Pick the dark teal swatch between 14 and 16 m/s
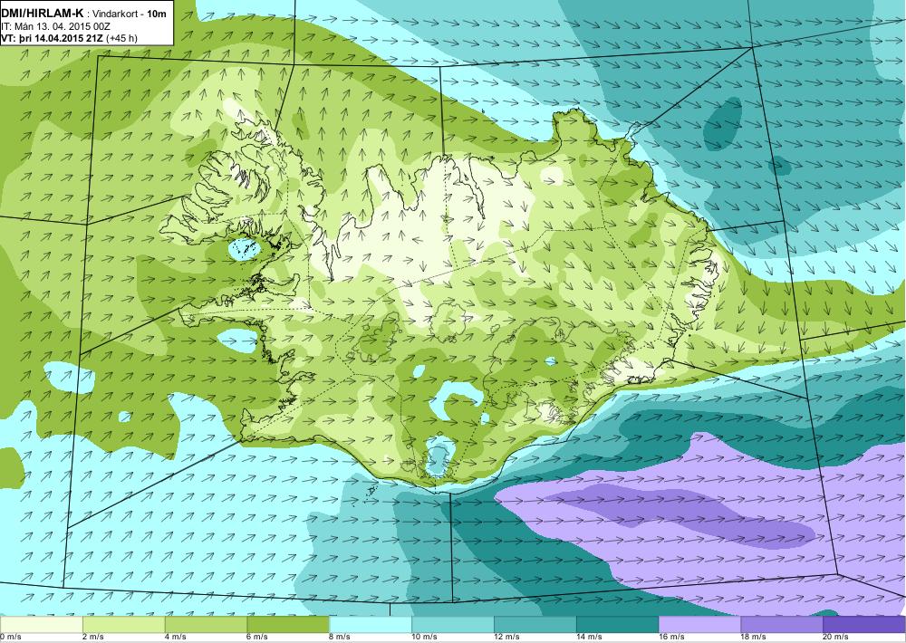The height and width of the screenshot is (643, 906). (x=617, y=625)
